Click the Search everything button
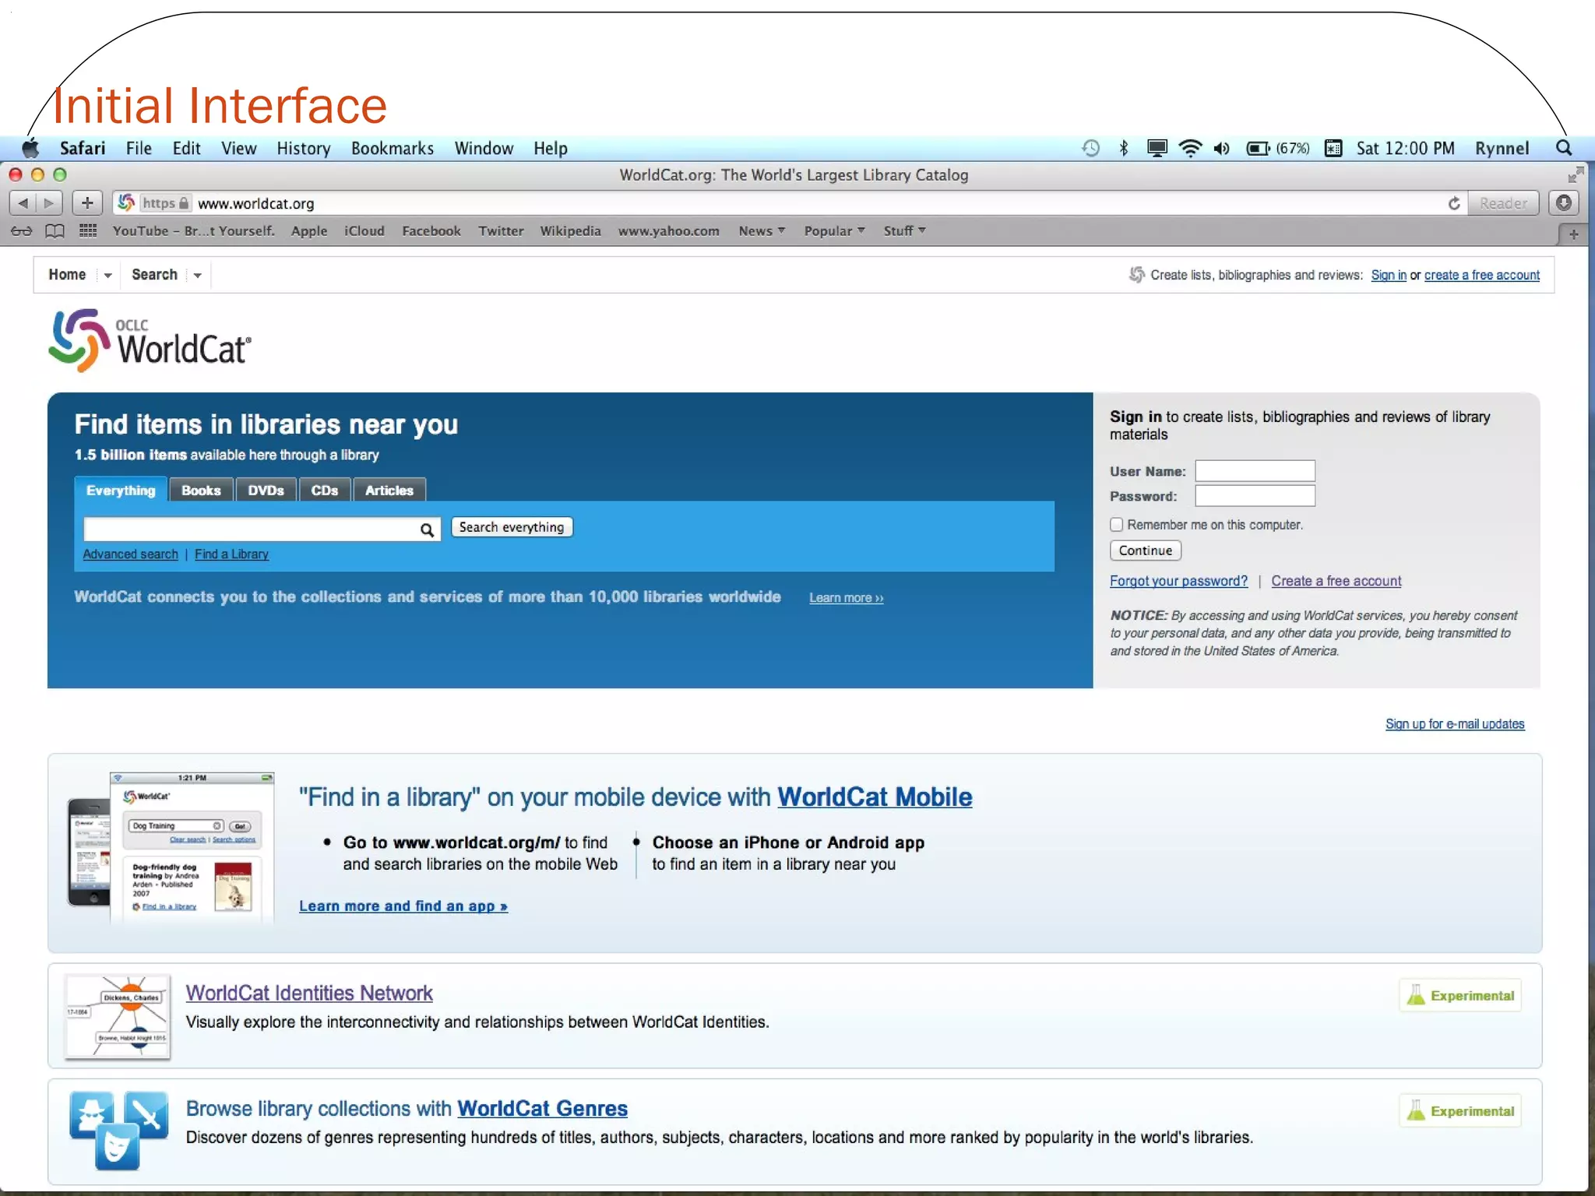Image resolution: width=1595 pixels, height=1196 pixels. pyautogui.click(x=512, y=527)
